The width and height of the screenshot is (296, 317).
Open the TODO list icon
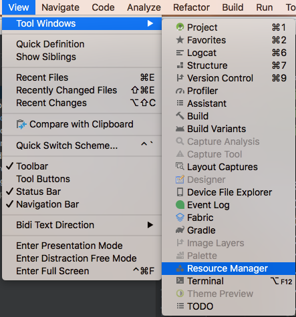point(180,306)
